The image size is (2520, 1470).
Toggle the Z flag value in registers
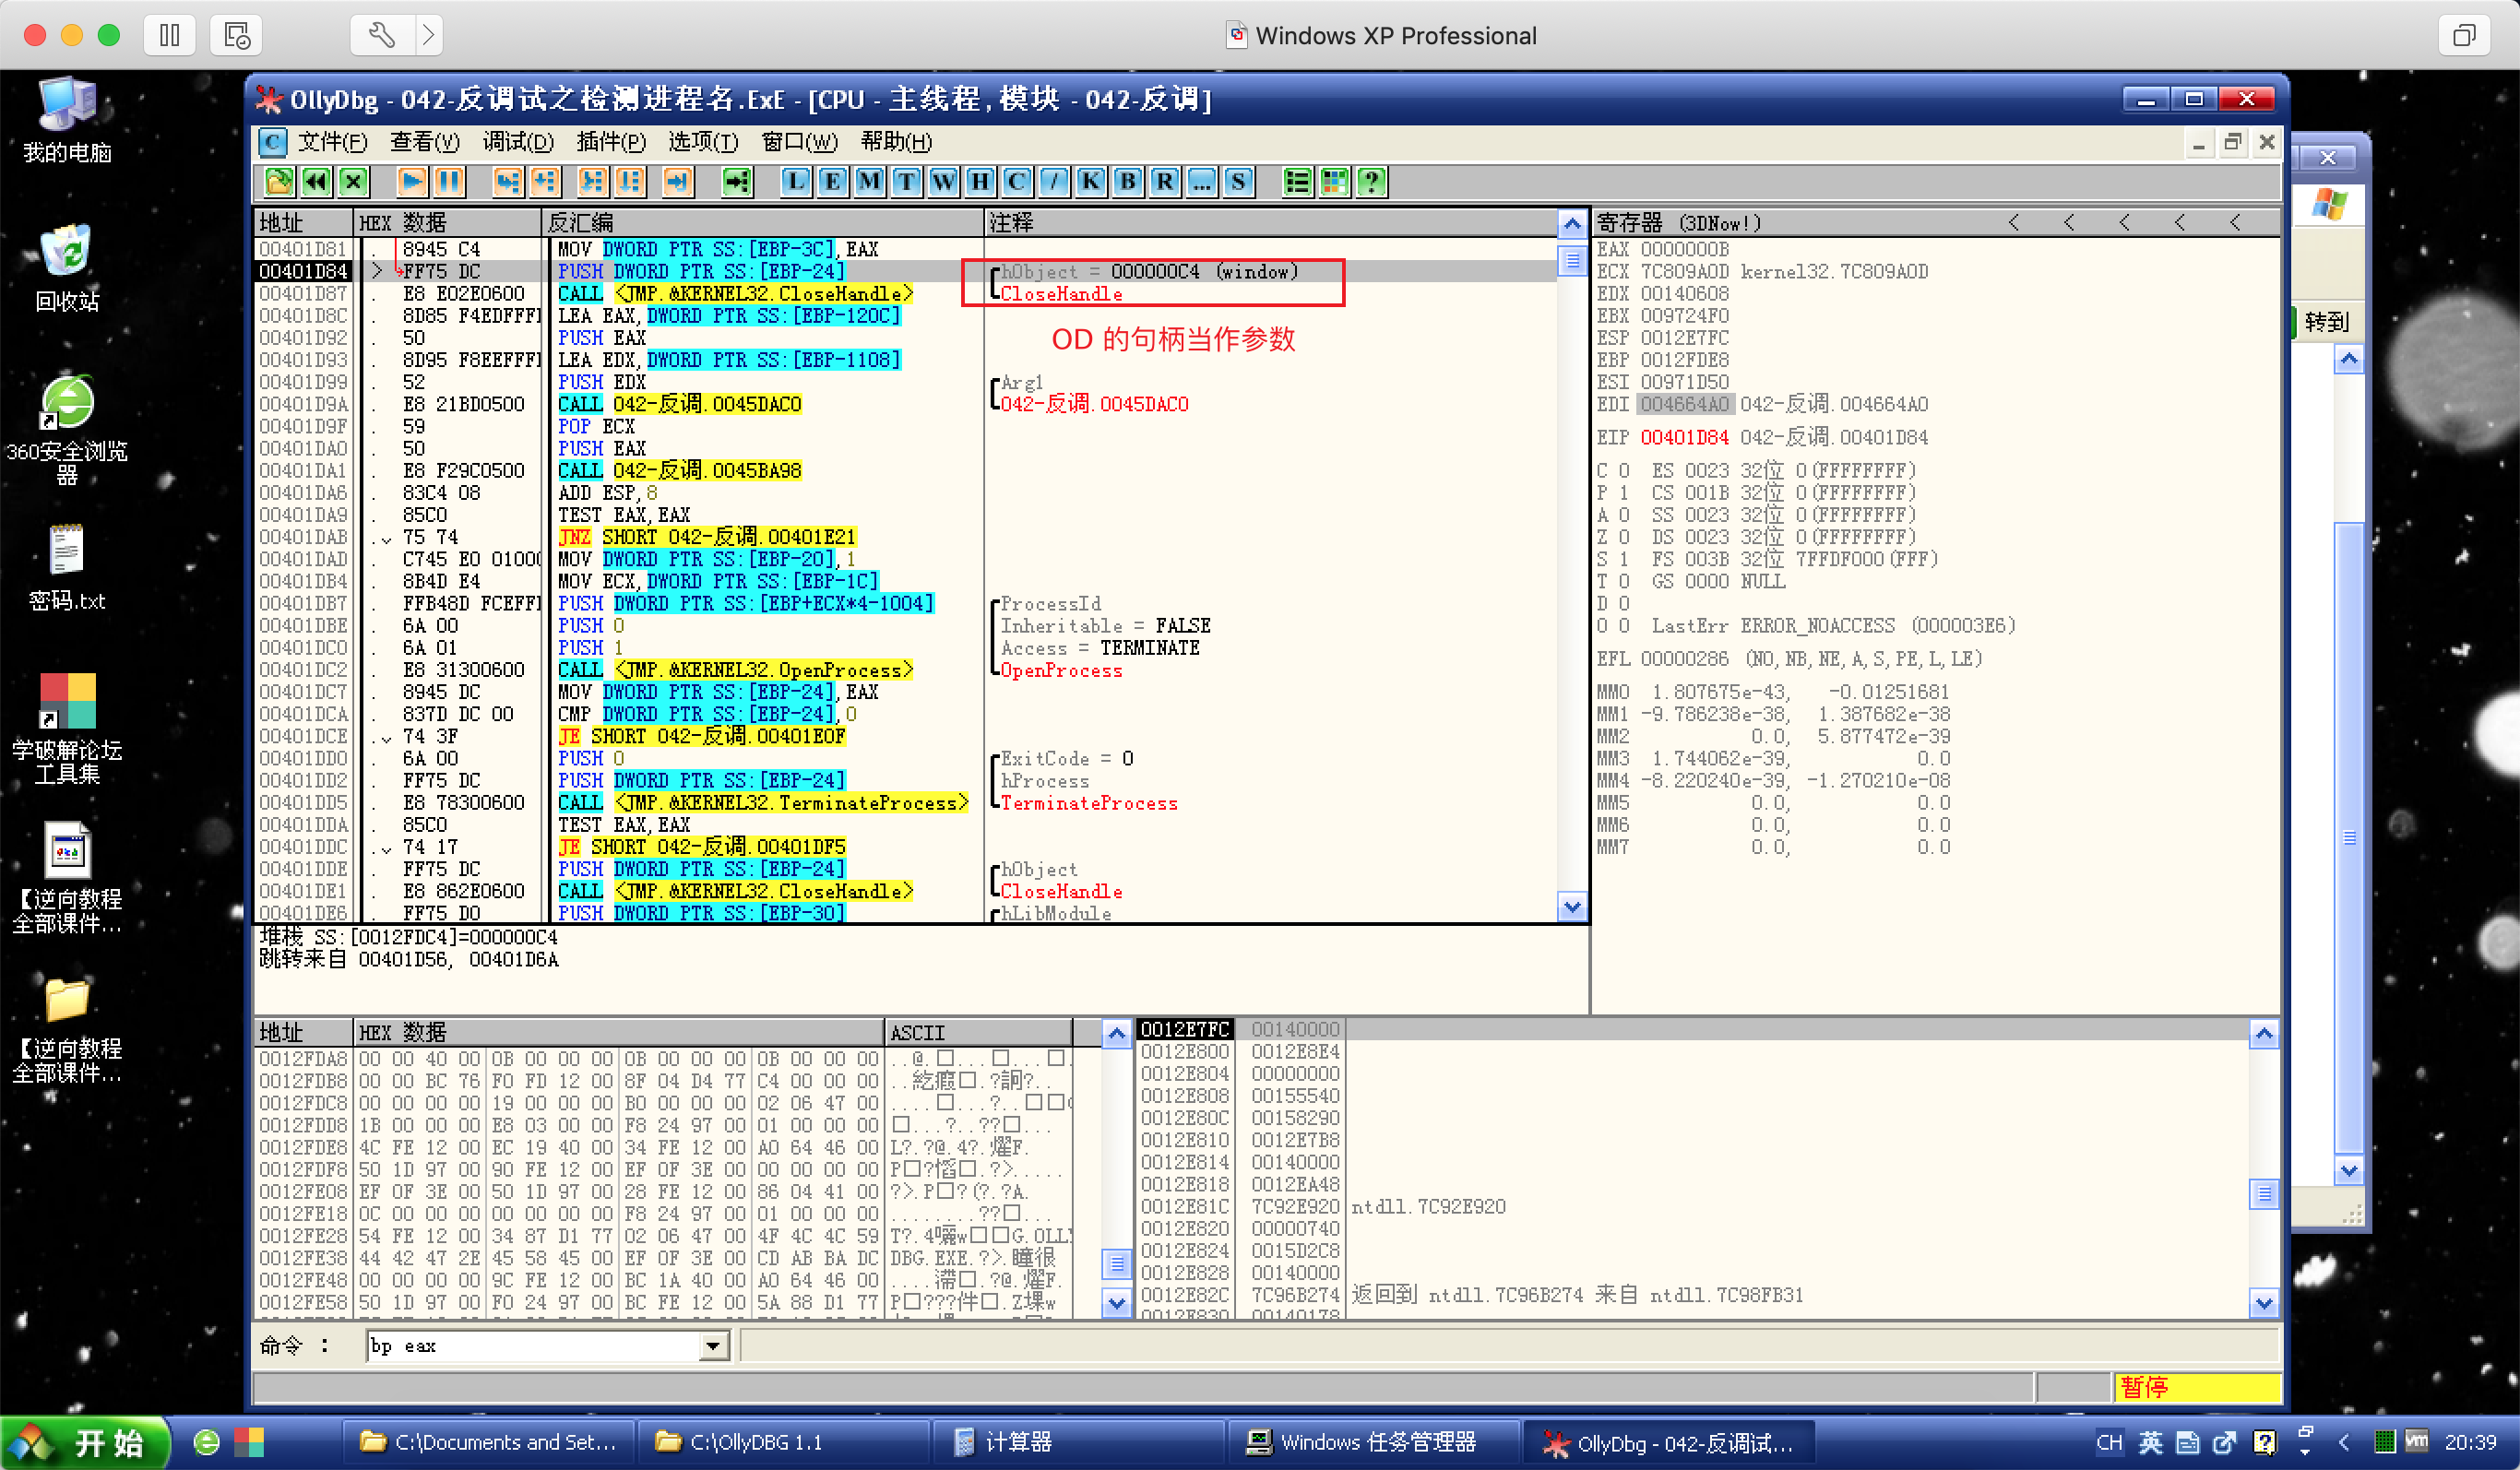point(1623,537)
